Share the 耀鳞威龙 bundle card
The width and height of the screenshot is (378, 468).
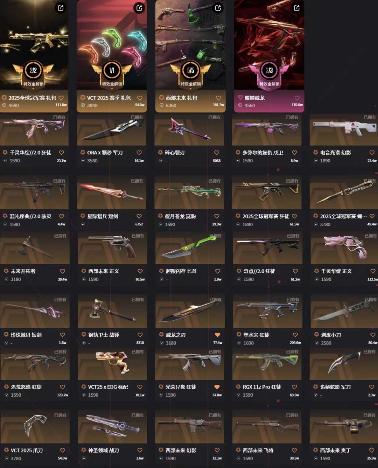click(x=297, y=8)
